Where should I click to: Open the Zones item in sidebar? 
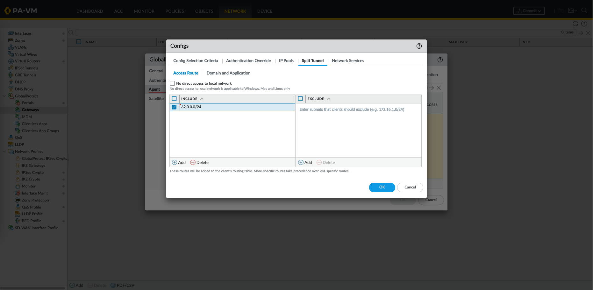coord(20,40)
